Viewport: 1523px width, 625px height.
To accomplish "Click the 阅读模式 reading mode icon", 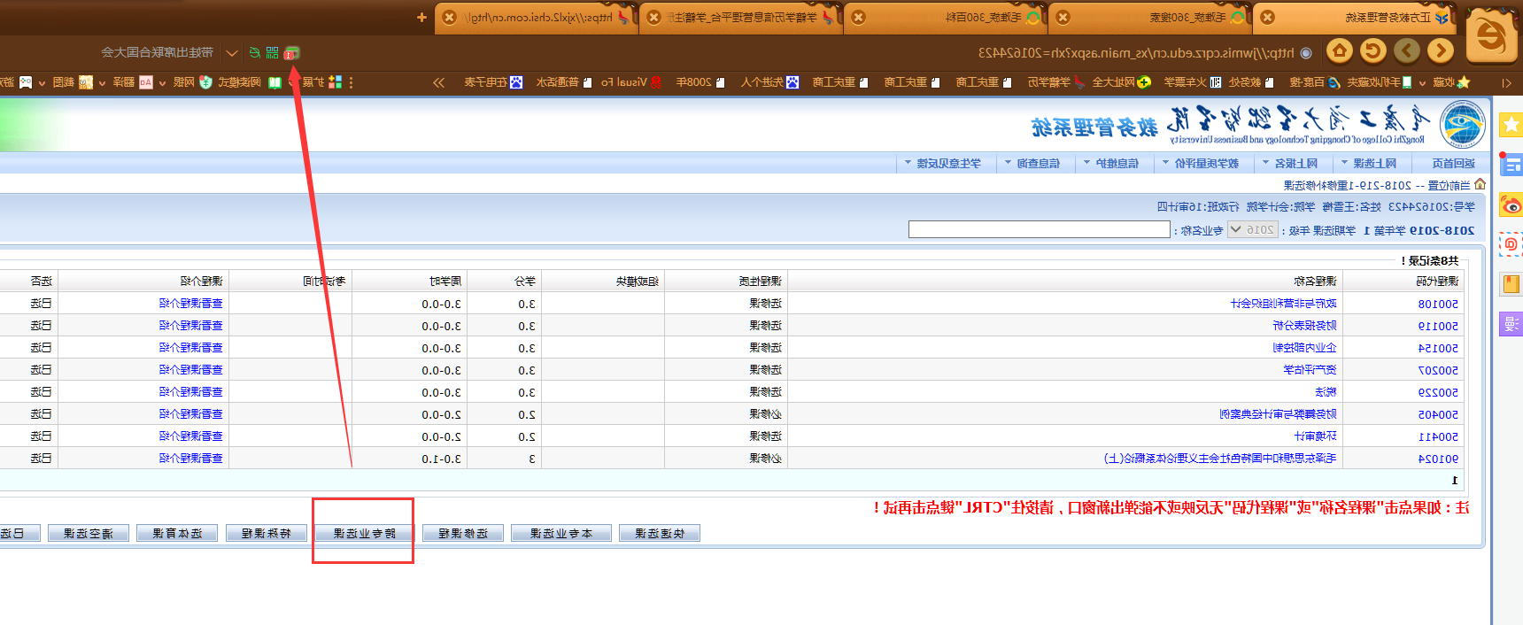I will (x=274, y=82).
